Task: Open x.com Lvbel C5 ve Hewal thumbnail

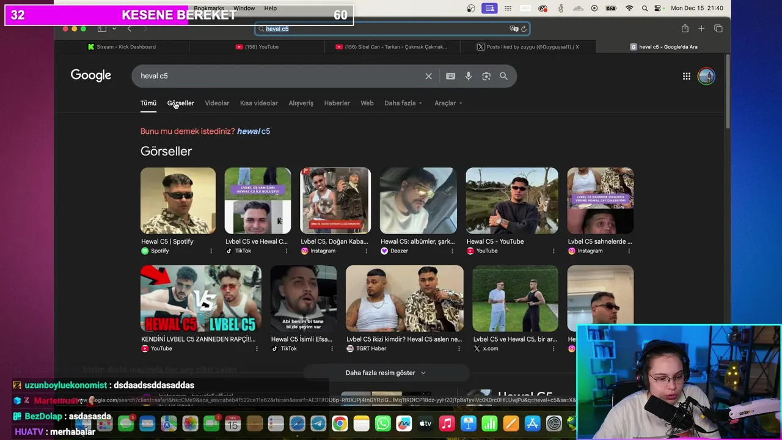Action: [x=515, y=298]
